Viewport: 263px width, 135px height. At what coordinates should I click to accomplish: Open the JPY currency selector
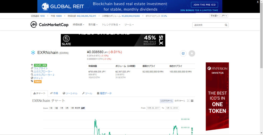224,16
